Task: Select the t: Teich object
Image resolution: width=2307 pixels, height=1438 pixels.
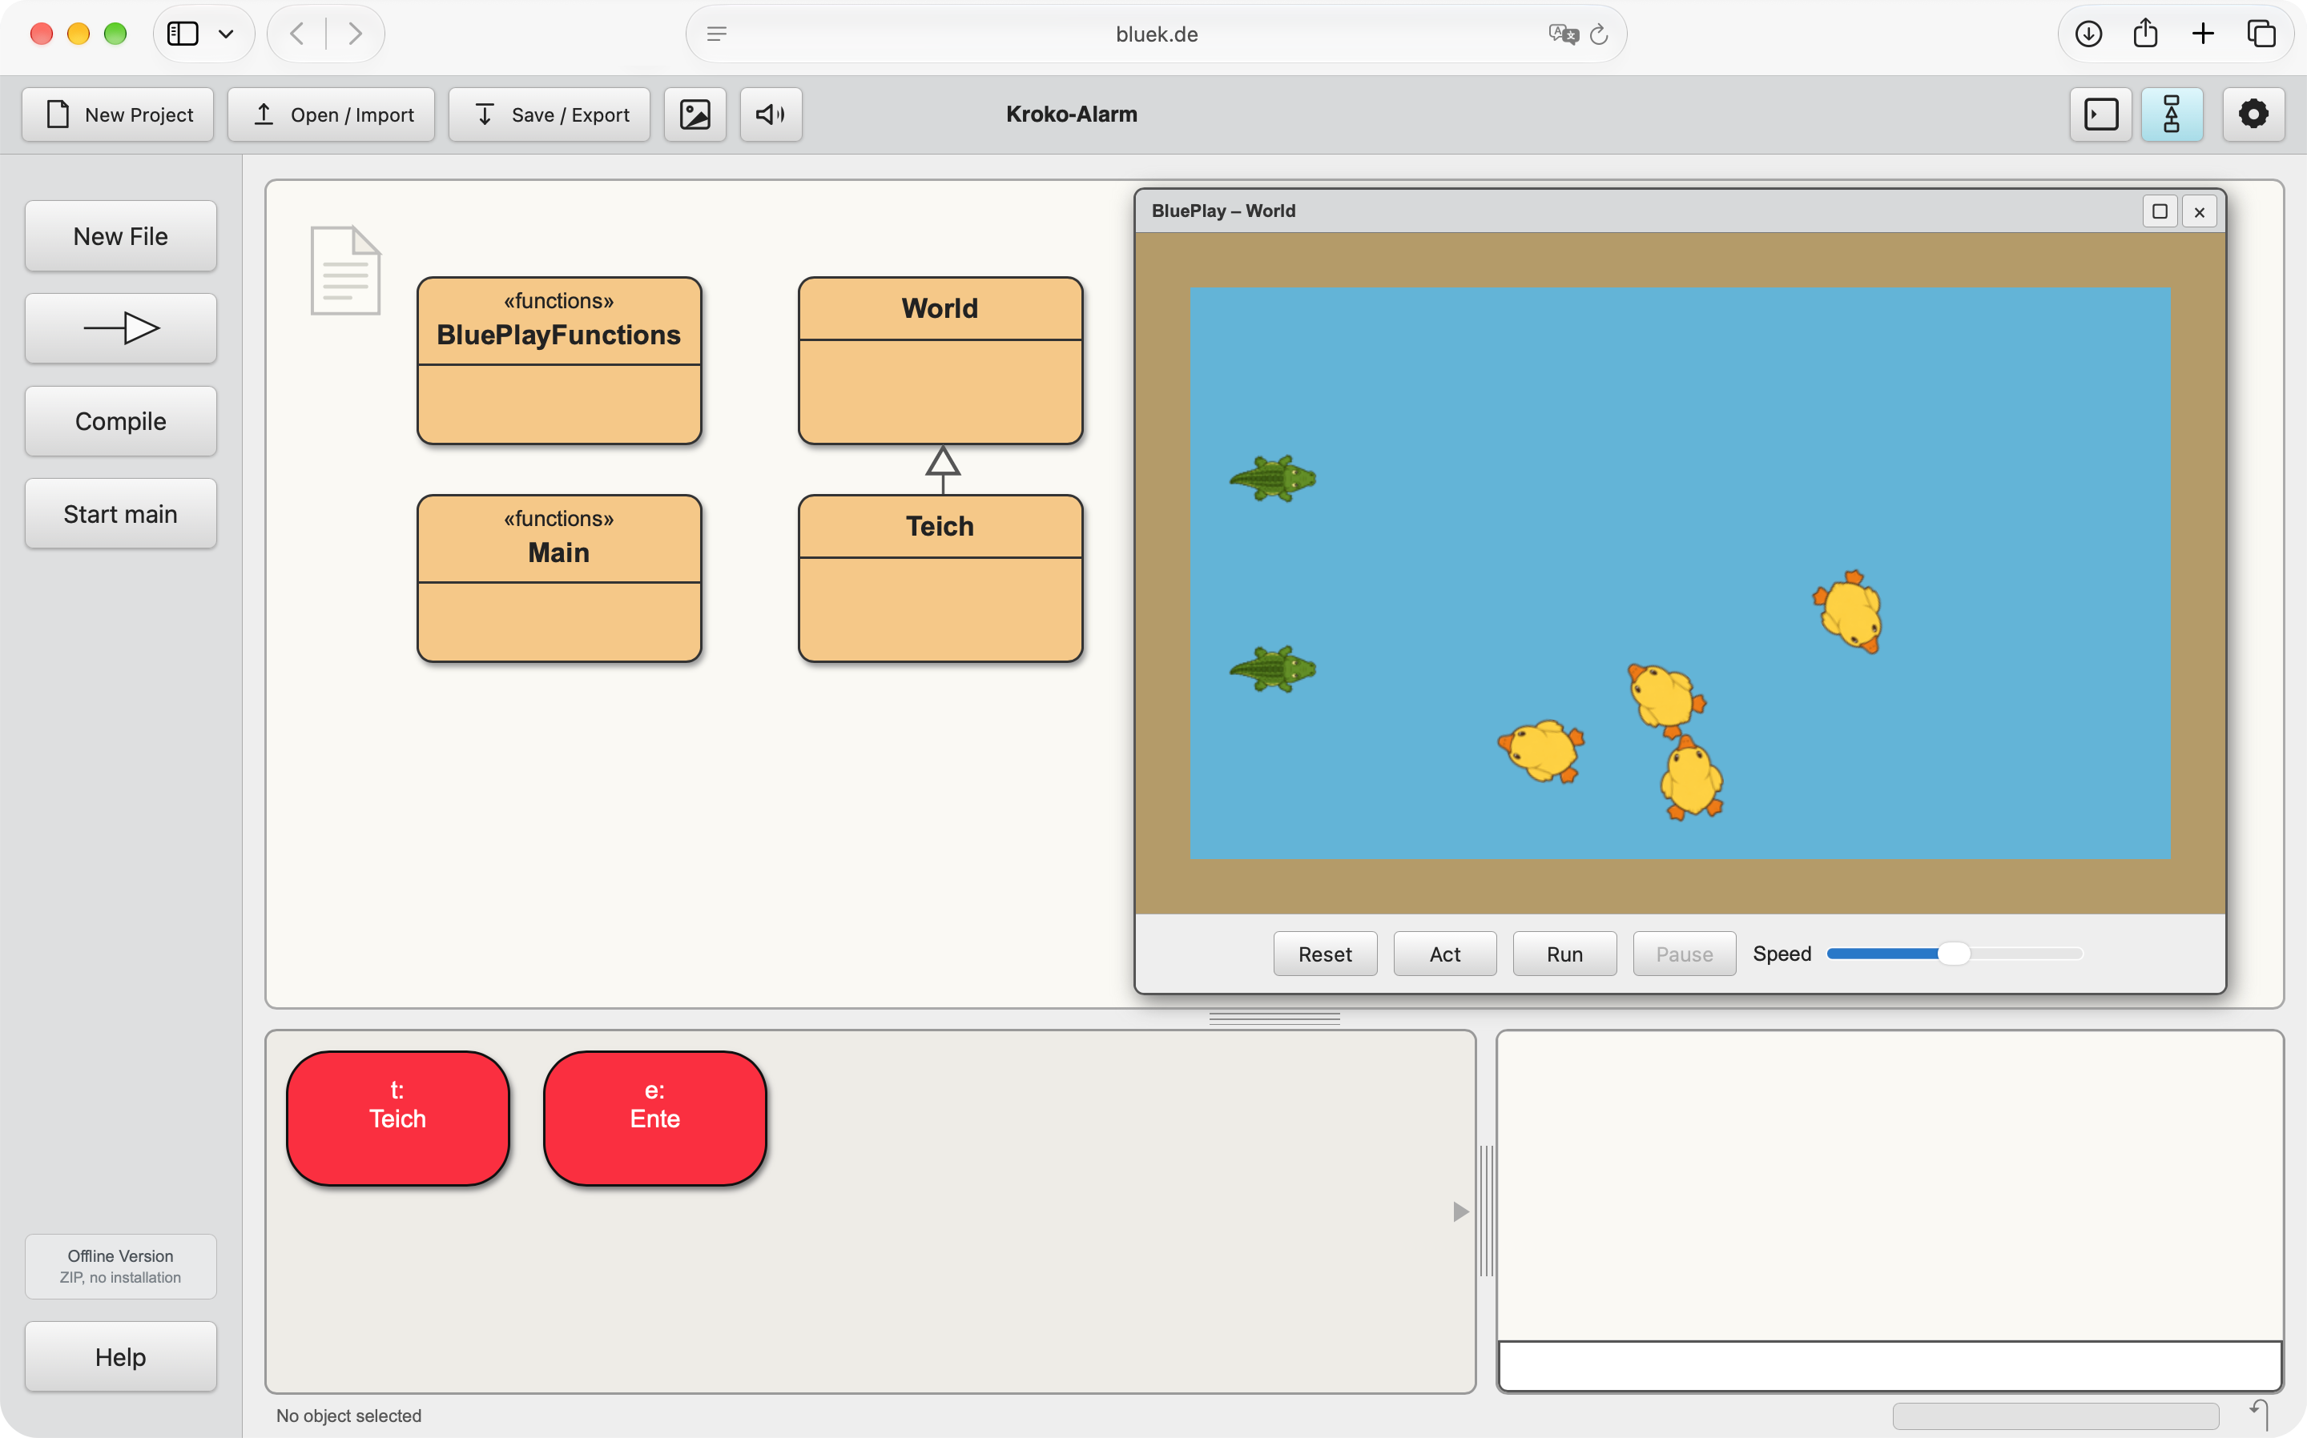Action: pos(397,1119)
